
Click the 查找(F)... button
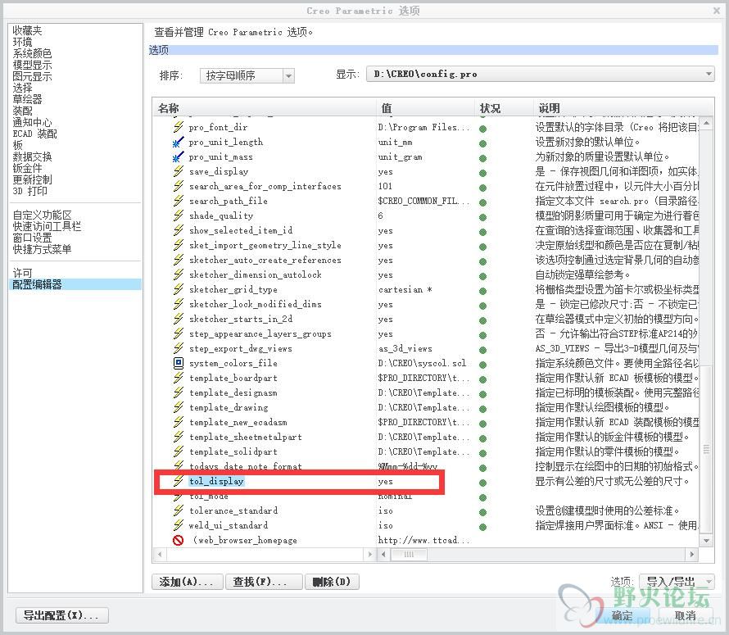(264, 582)
